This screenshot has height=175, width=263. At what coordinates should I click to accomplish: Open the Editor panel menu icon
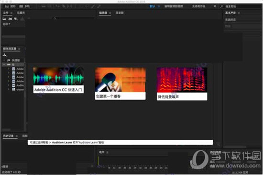click(x=110, y=13)
